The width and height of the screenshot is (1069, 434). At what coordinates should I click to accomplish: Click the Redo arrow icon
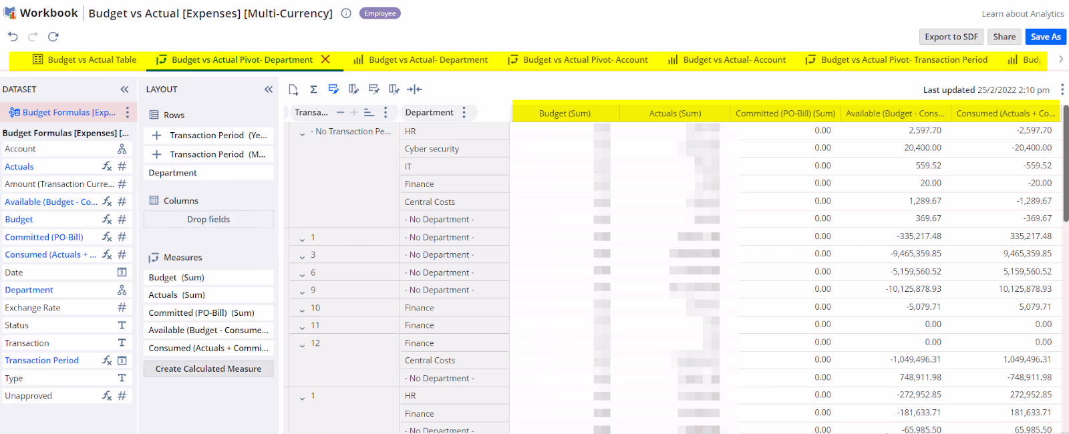pos(33,37)
